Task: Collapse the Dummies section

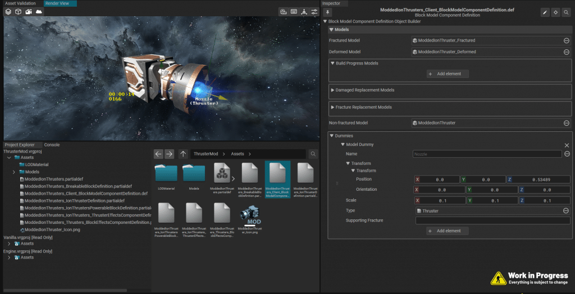Action: click(331, 136)
